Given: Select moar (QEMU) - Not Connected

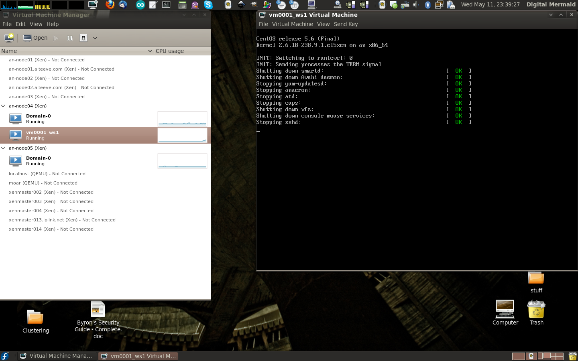Looking at the screenshot, I should click(x=43, y=183).
